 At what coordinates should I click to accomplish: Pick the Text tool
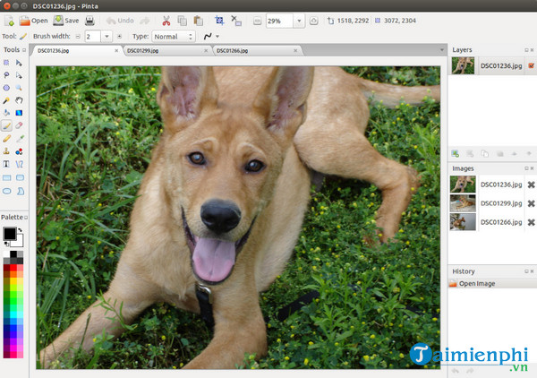tap(7, 165)
